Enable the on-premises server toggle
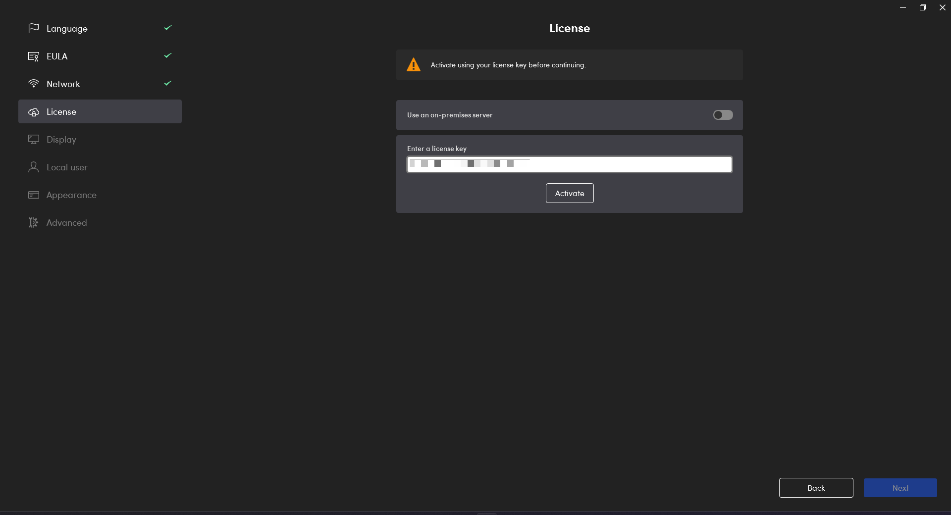The height and width of the screenshot is (515, 951). (723, 115)
